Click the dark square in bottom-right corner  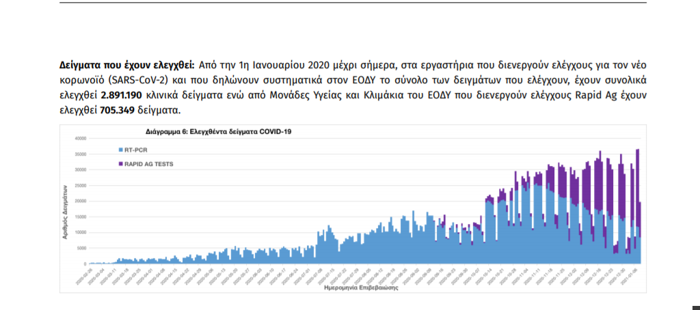pyautogui.click(x=696, y=305)
